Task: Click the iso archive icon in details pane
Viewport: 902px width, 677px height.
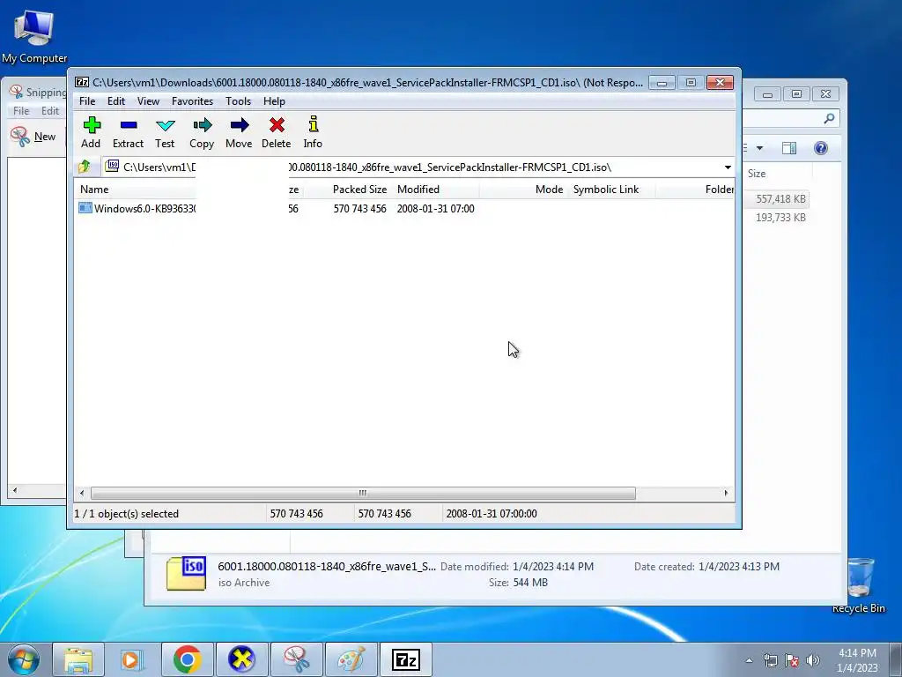Action: click(187, 573)
